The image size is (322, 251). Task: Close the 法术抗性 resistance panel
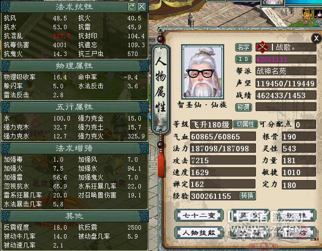141,7
